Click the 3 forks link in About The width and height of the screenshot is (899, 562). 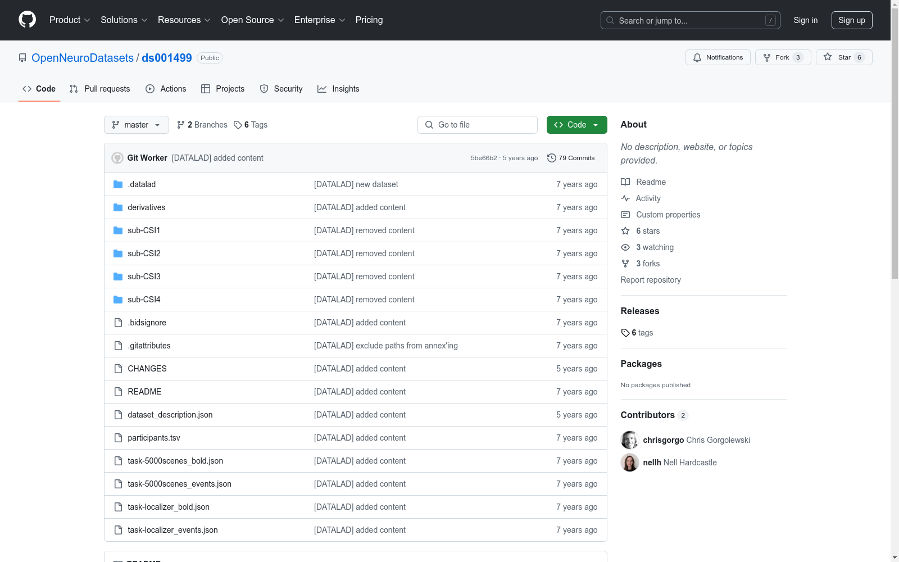[648, 264]
